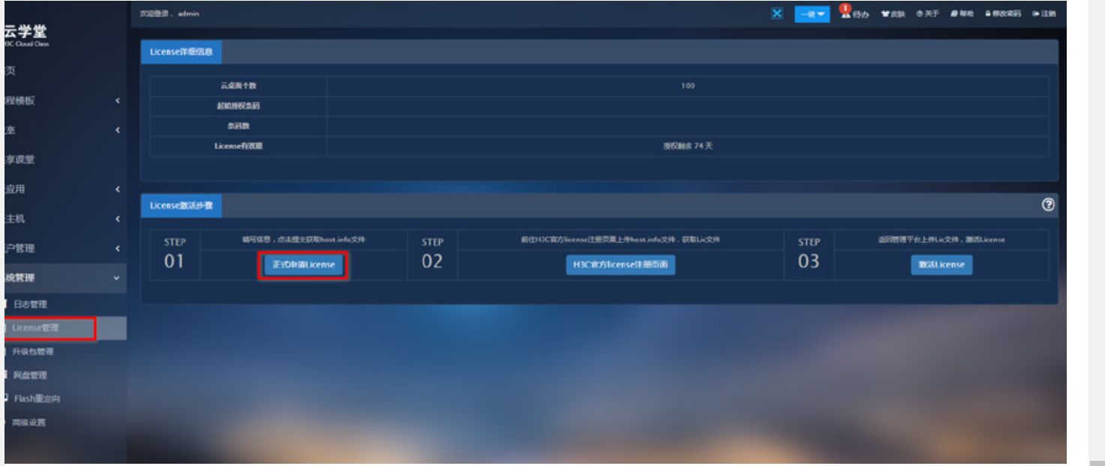Click the 条码数 row label
Screen dimensions: 1105x466
pos(239,126)
